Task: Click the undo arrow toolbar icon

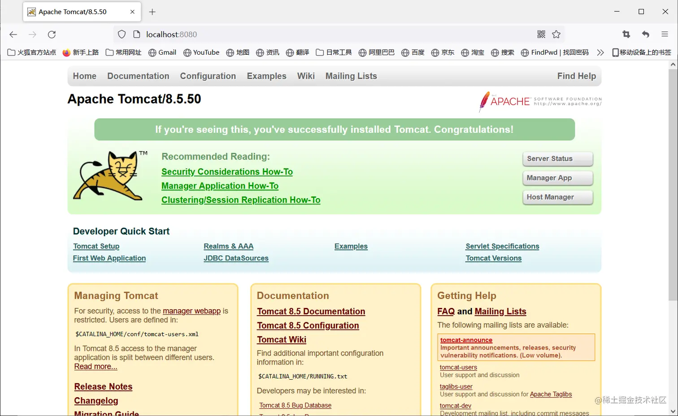Action: 646,35
